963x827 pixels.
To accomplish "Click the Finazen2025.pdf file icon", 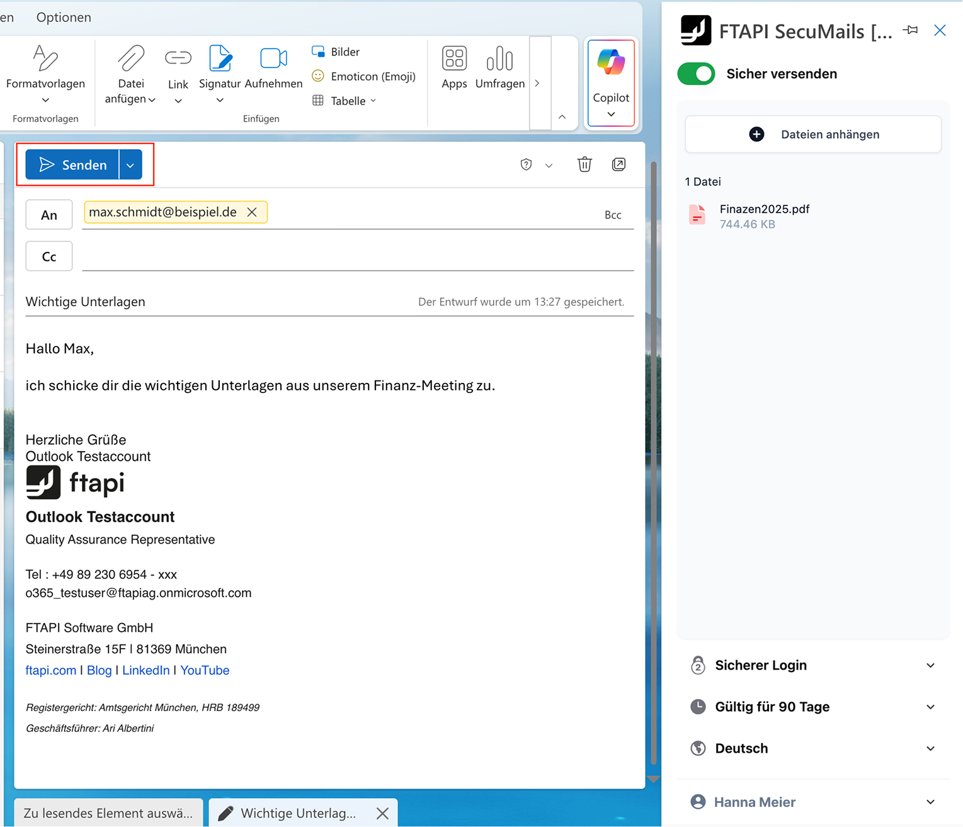I will (x=697, y=215).
